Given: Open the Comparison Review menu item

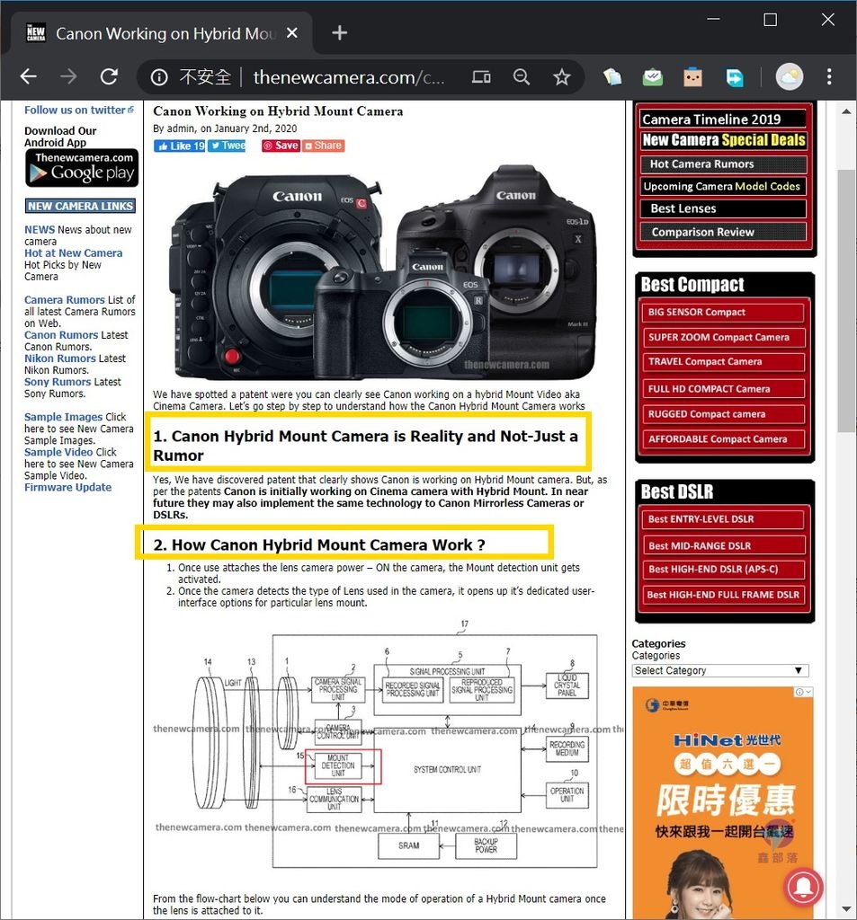Looking at the screenshot, I should click(723, 233).
